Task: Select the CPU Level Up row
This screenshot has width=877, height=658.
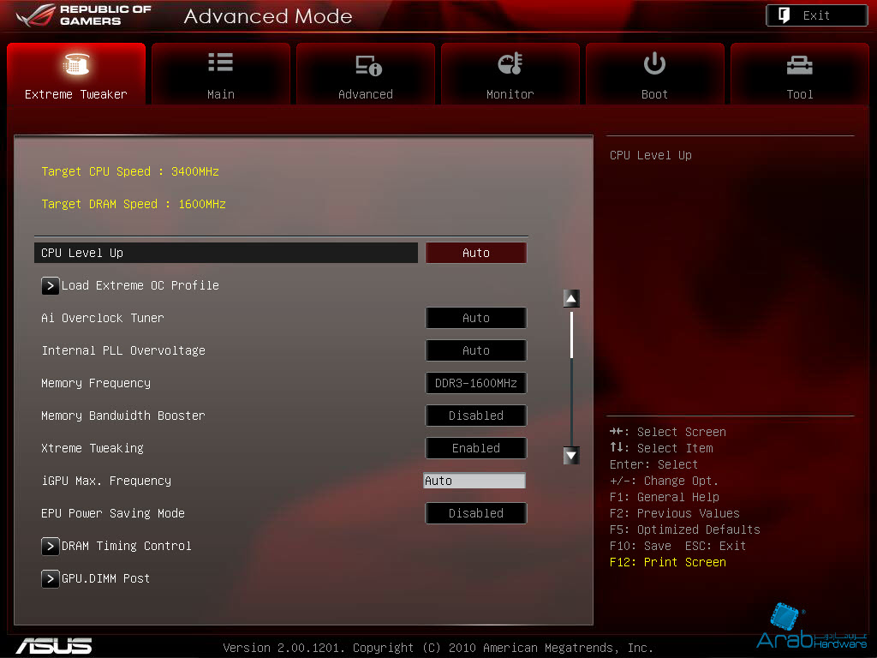Action: pos(226,253)
